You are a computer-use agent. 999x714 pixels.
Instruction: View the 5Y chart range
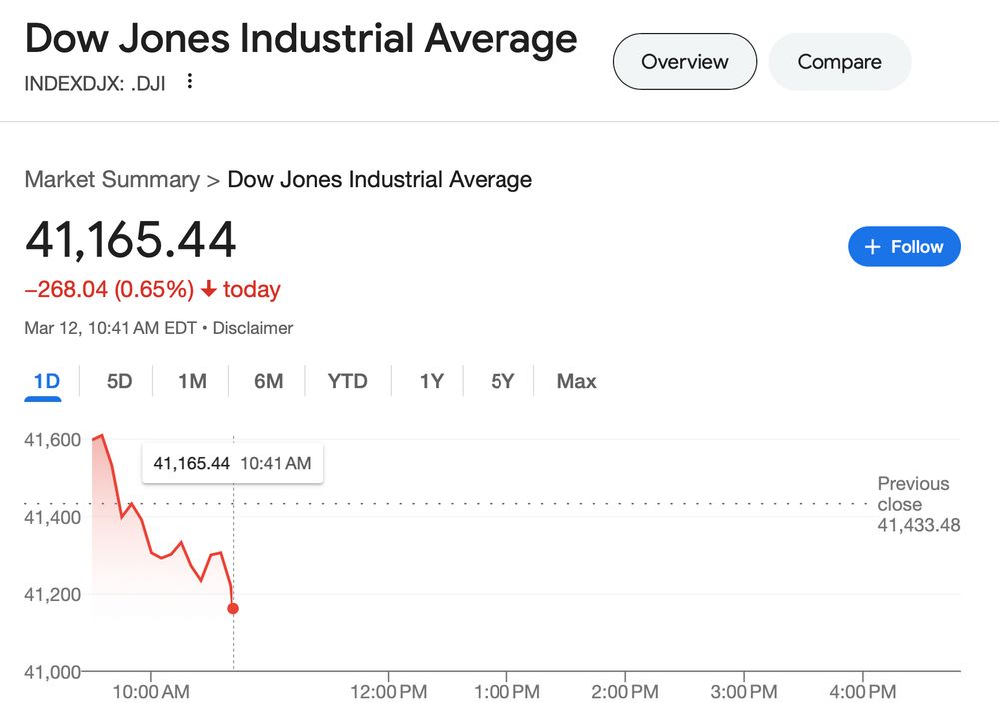click(x=500, y=381)
